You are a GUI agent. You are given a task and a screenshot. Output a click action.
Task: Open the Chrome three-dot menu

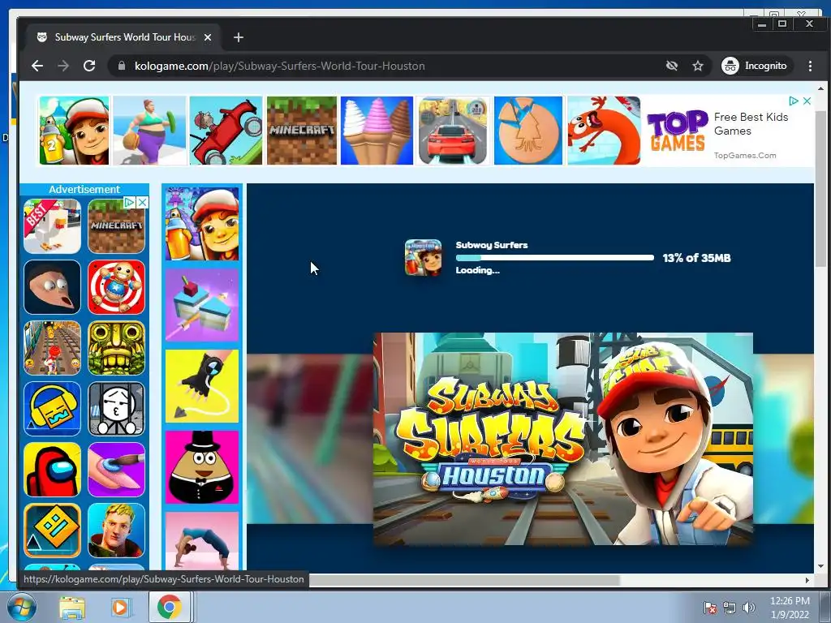810,66
